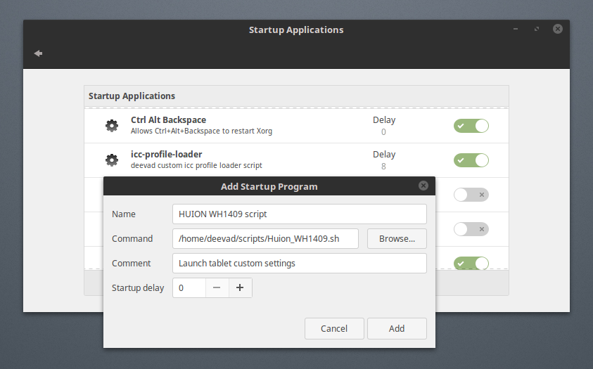Enable the third startup entry toggle
593x369 pixels.
[471, 195]
